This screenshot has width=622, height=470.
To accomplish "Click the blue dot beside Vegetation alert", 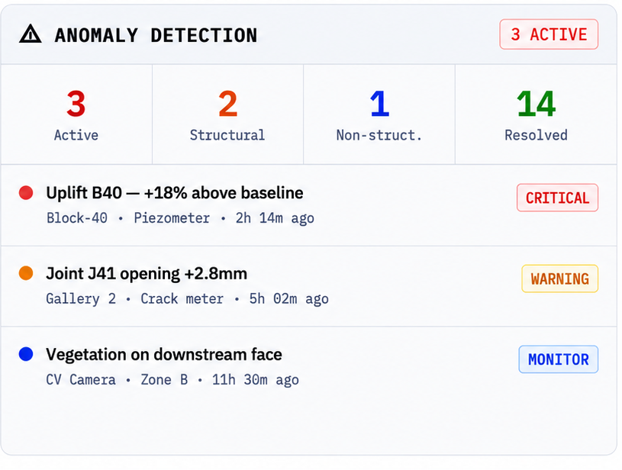I will click(x=26, y=354).
